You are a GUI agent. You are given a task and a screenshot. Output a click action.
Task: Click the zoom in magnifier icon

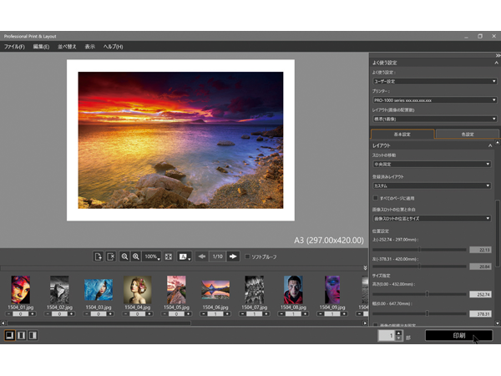[135, 257]
